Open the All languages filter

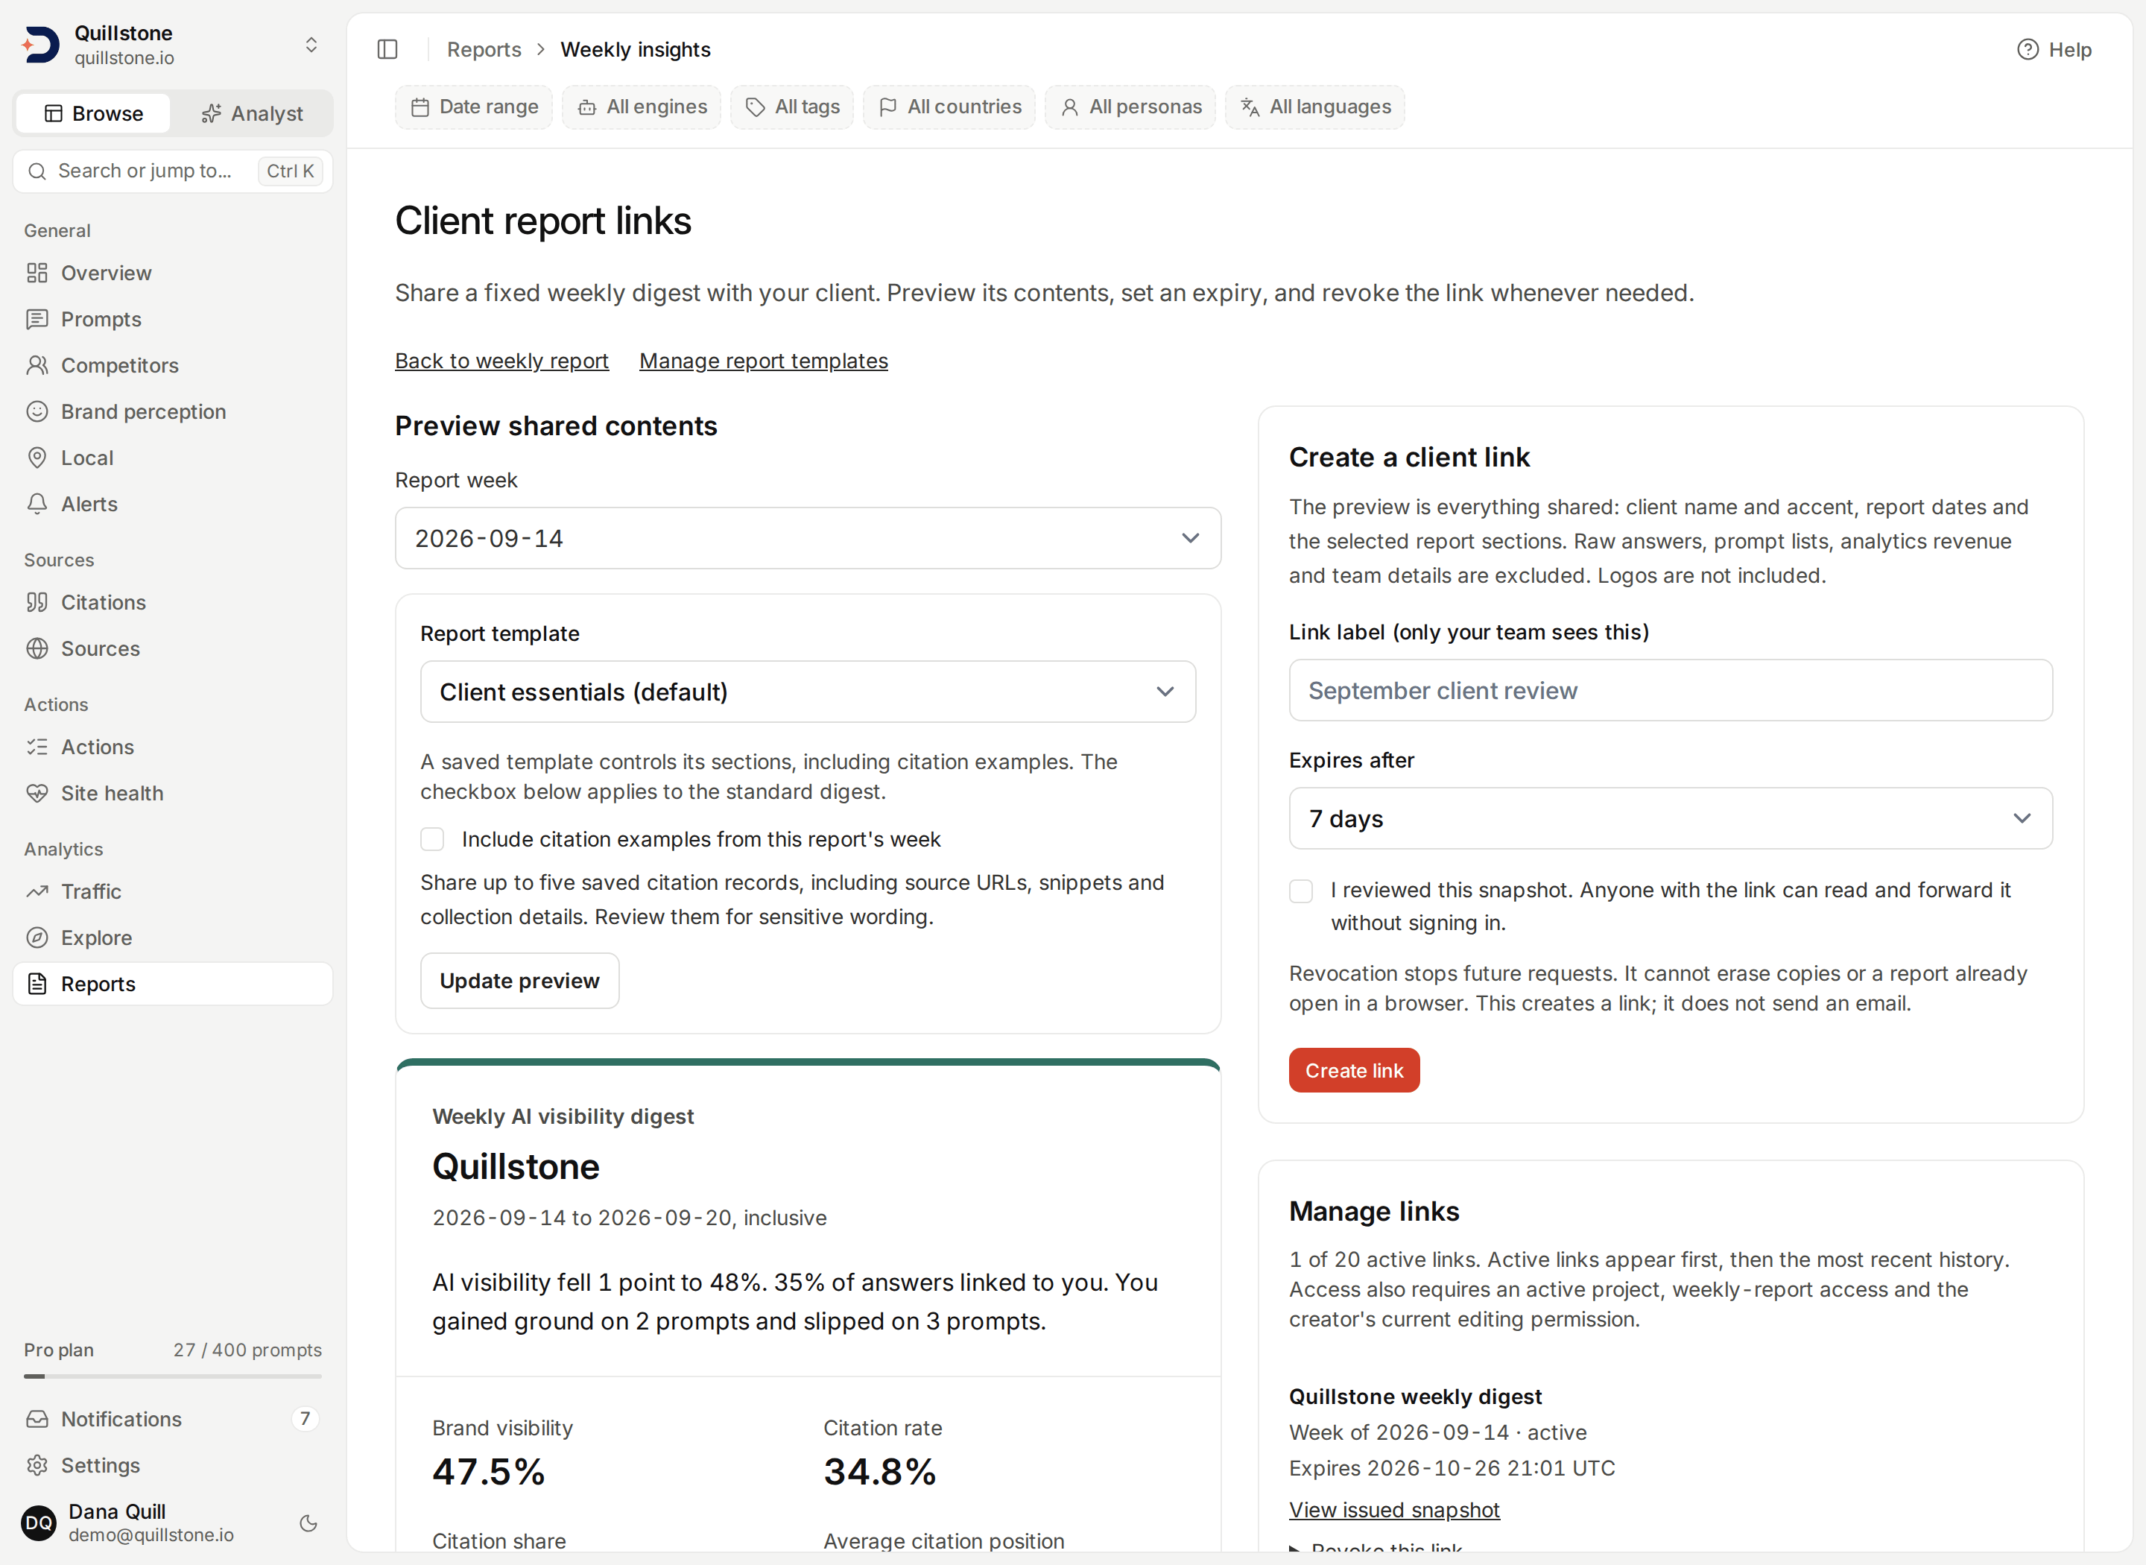coord(1314,107)
